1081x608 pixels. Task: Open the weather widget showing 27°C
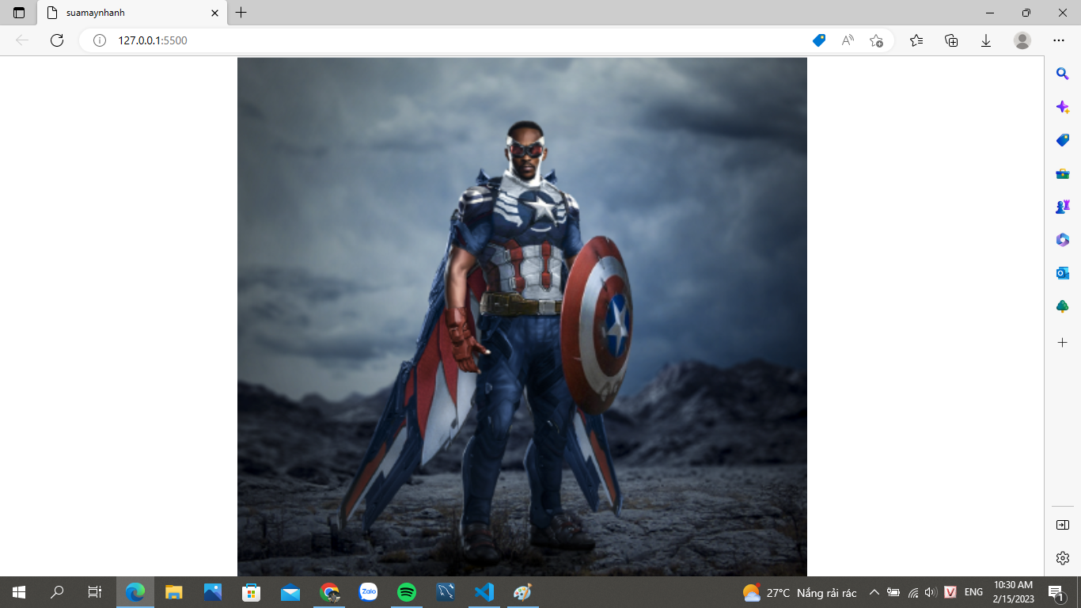[x=800, y=592]
